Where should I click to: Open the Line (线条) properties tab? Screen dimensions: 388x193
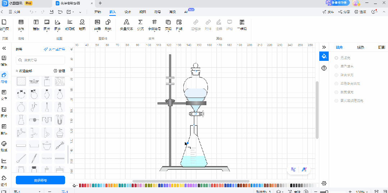(x=360, y=48)
